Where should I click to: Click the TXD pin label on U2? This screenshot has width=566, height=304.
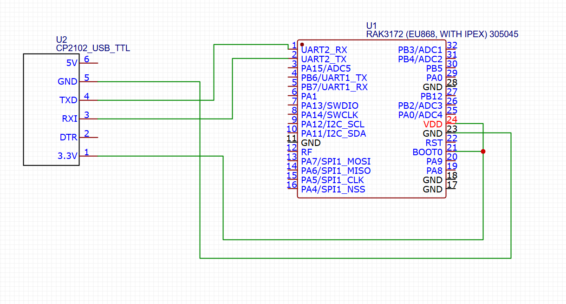click(68, 100)
